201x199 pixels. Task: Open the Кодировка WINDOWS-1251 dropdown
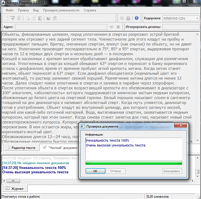[x=181, y=18]
